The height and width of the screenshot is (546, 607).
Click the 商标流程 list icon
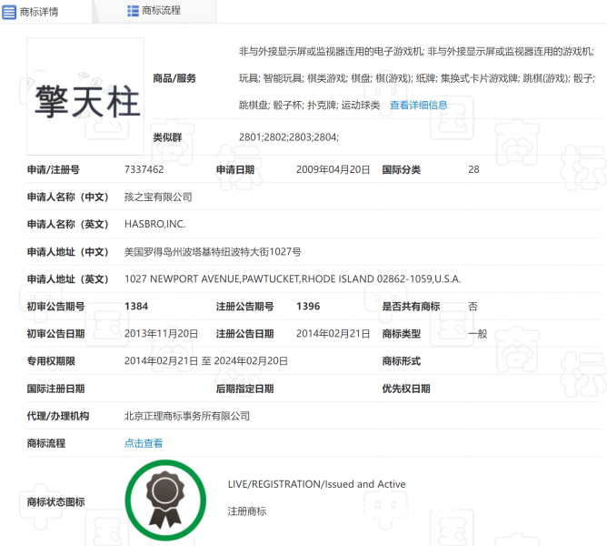[x=133, y=11]
